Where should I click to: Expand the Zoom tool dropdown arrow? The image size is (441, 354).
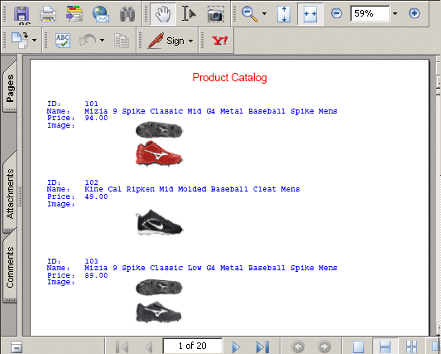264,13
